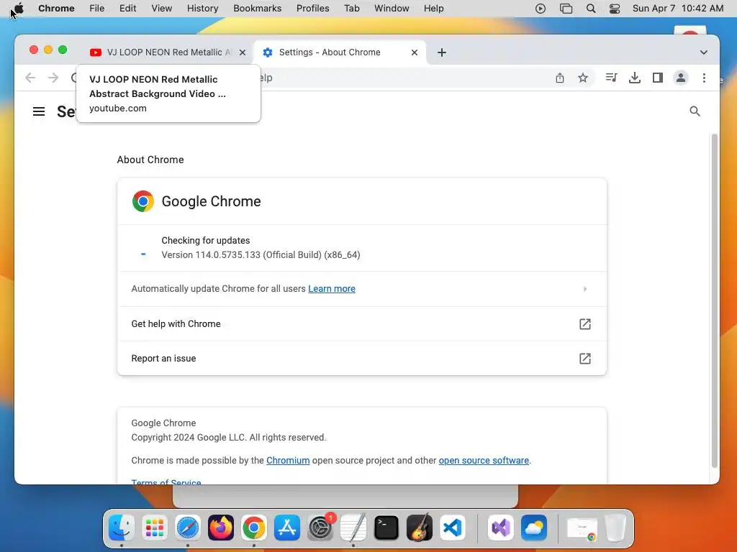The width and height of the screenshot is (737, 552).
Task: Open the Chromium link
Action: tap(288, 461)
